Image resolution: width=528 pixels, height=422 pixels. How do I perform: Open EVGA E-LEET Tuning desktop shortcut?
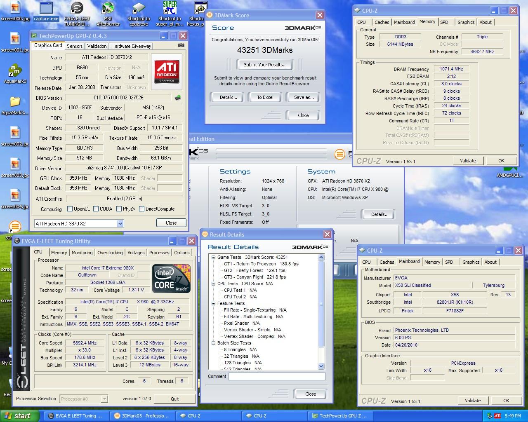[77, 14]
